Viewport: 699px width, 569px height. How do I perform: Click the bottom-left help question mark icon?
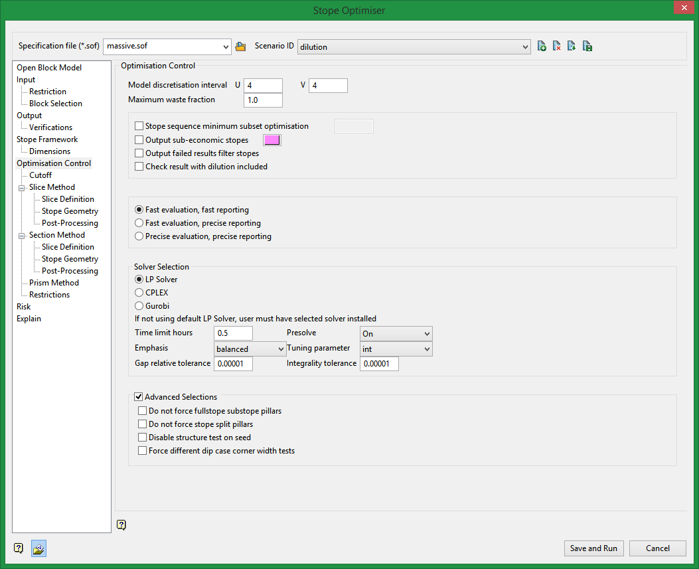coord(19,548)
